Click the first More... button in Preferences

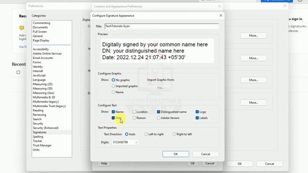tap(254, 36)
